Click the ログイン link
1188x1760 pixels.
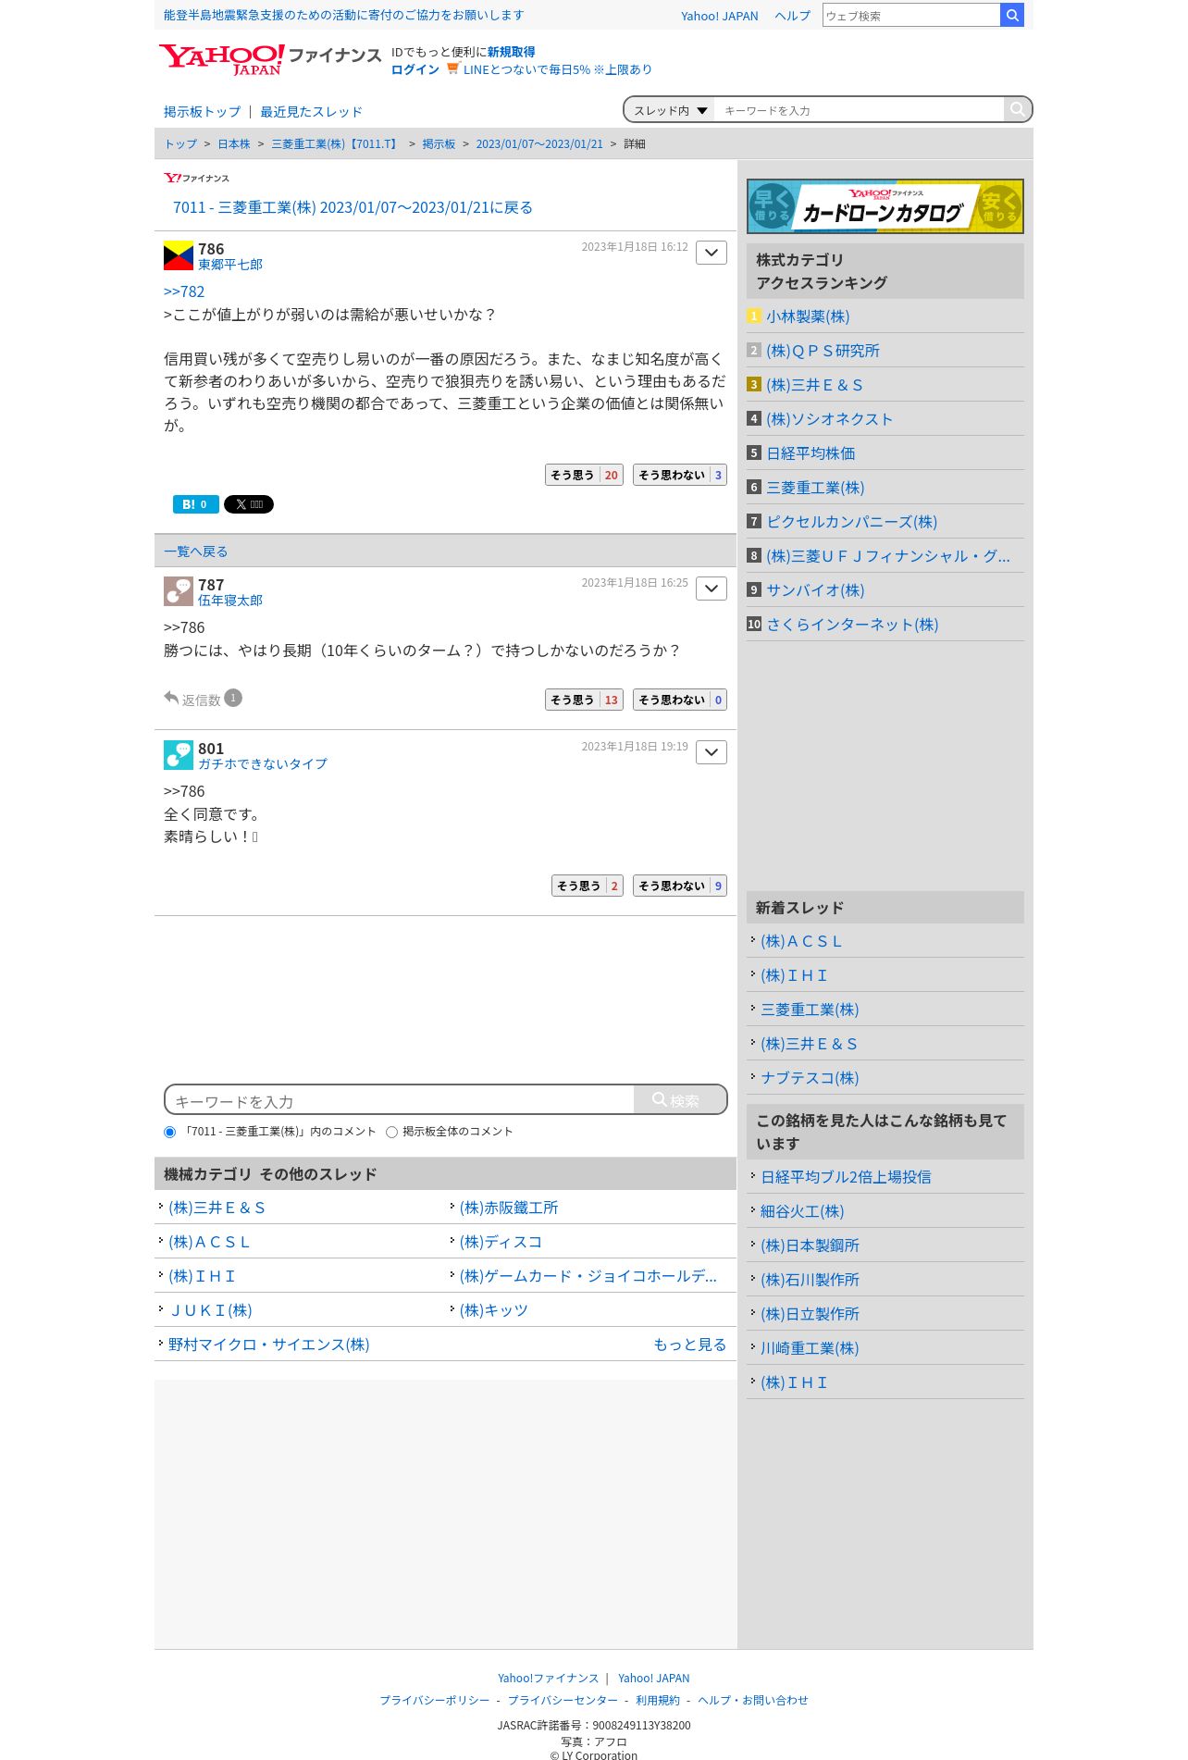415,69
